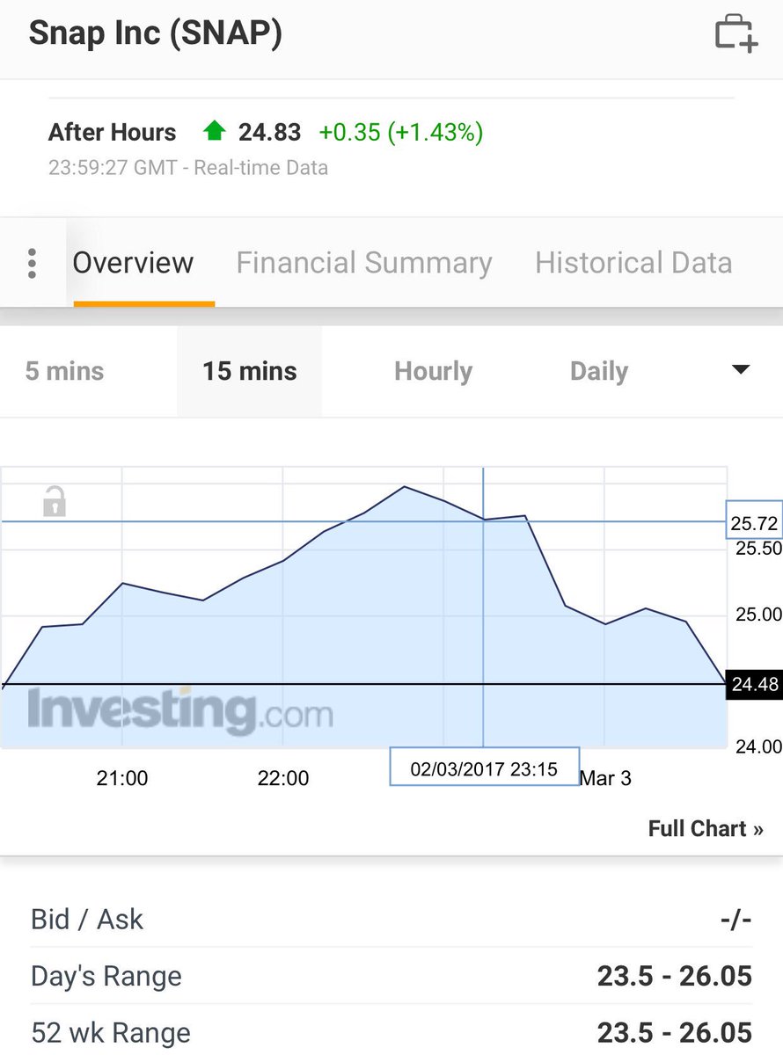Open the Financial Summary tab
Screen dimensions: 783x1055
tap(363, 263)
